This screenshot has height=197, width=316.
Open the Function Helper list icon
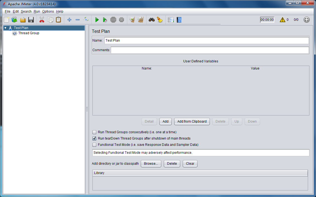pos(171,20)
